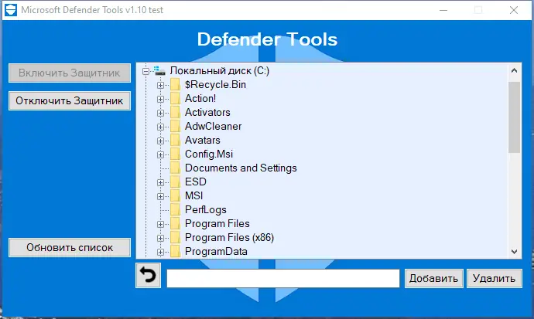Click the PerfLogs folder icon

(x=176, y=210)
